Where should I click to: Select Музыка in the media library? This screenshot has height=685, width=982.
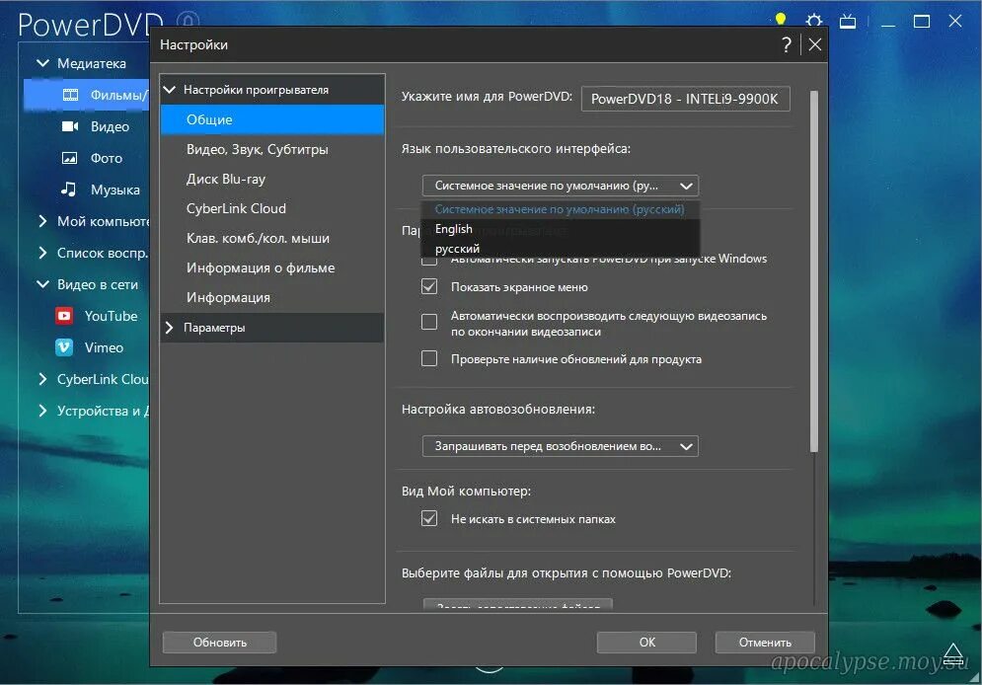pyautogui.click(x=115, y=190)
